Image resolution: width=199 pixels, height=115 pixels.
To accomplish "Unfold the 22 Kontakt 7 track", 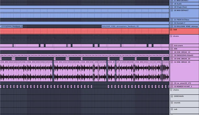I will [x=172, y=23].
